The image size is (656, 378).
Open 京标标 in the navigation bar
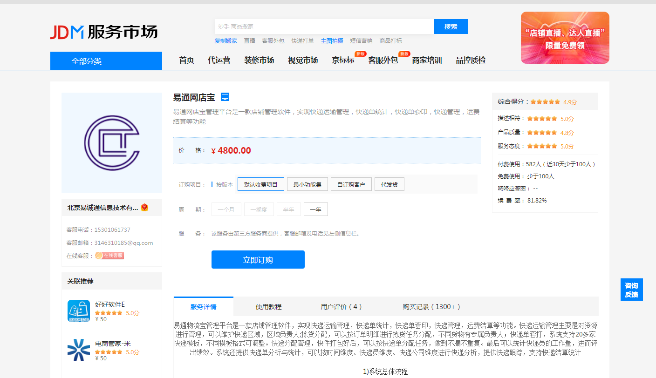[x=343, y=60]
